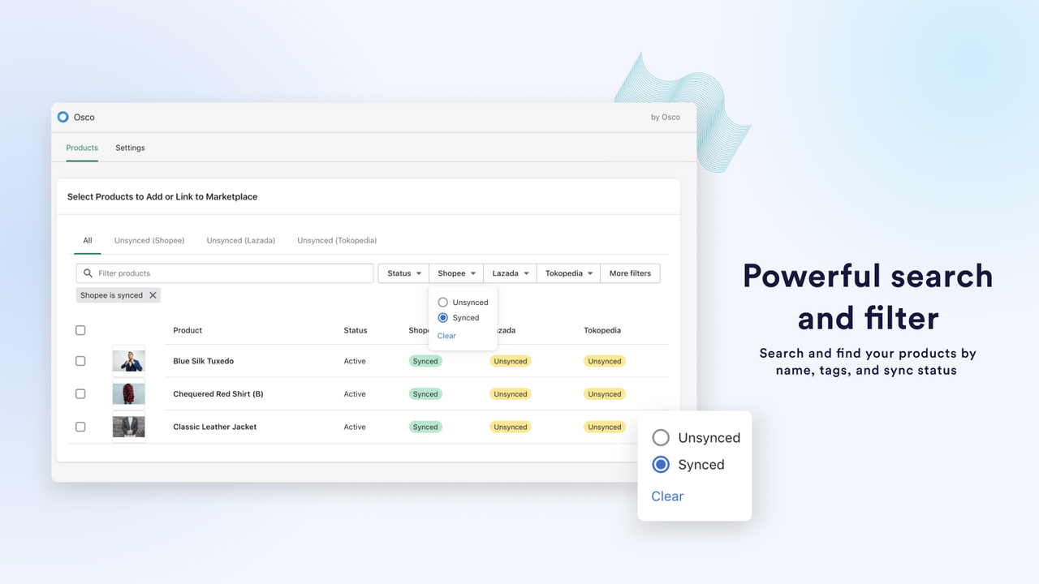
Task: Open the Shopee filter dropdown
Action: click(x=456, y=273)
